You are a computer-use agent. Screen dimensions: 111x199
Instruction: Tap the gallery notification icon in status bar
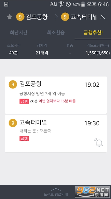coord(6,4)
